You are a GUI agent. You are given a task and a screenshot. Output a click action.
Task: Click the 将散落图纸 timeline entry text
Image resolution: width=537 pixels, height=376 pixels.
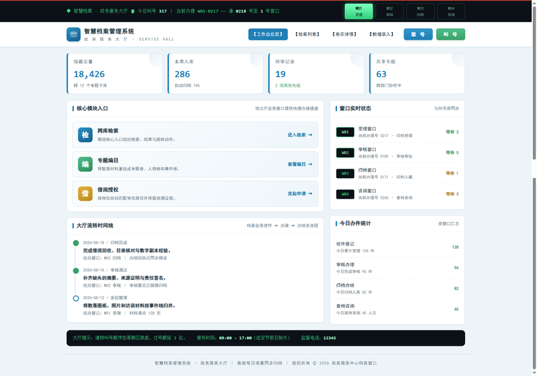pos(129,305)
